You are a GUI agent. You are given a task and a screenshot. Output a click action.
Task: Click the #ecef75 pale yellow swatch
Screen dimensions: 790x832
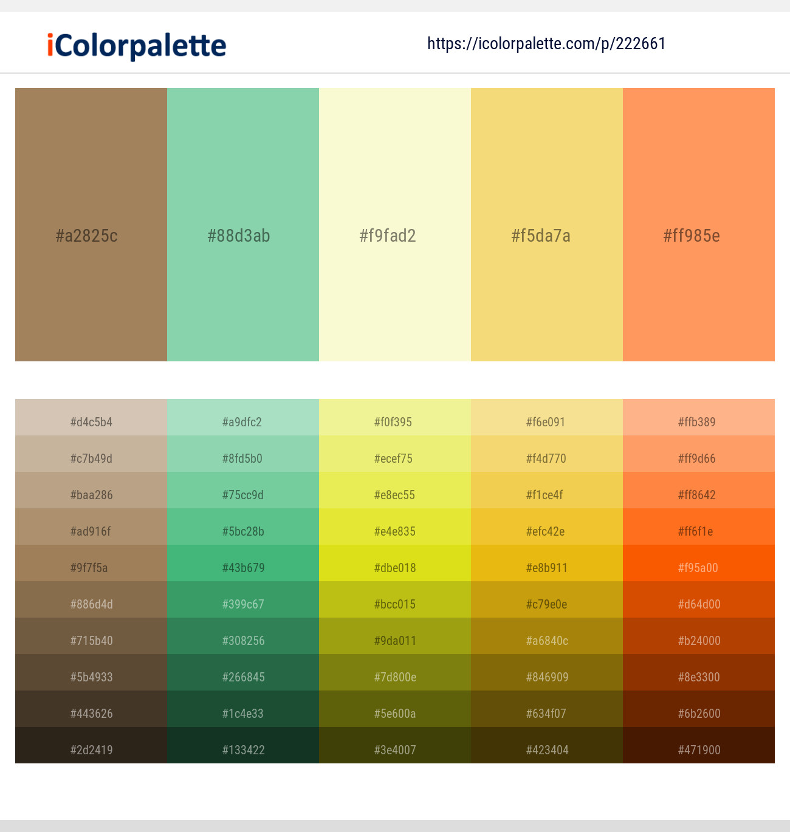pyautogui.click(x=395, y=458)
